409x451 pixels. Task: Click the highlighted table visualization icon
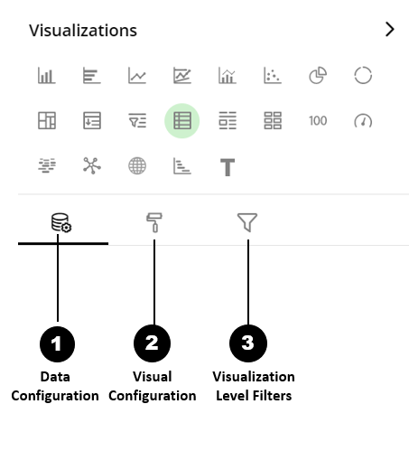point(182,121)
